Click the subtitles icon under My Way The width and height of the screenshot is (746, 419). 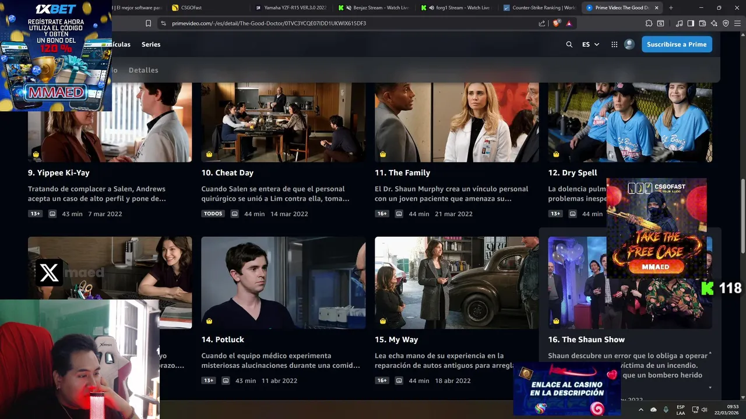(399, 381)
